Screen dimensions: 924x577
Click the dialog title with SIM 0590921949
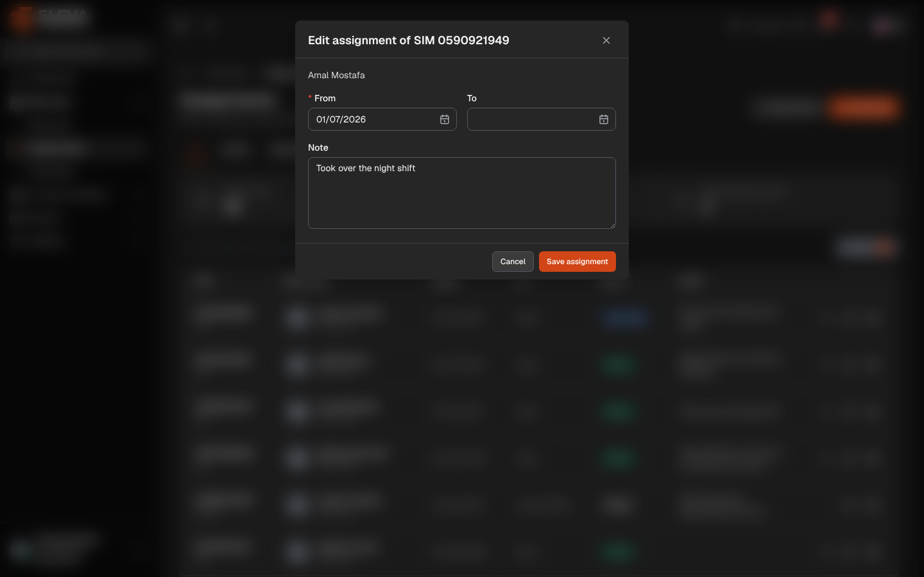[x=409, y=40]
